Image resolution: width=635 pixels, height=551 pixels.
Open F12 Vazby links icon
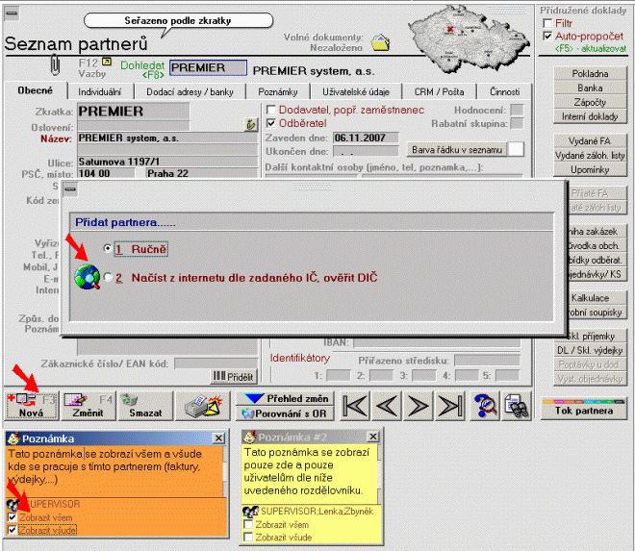(x=107, y=62)
